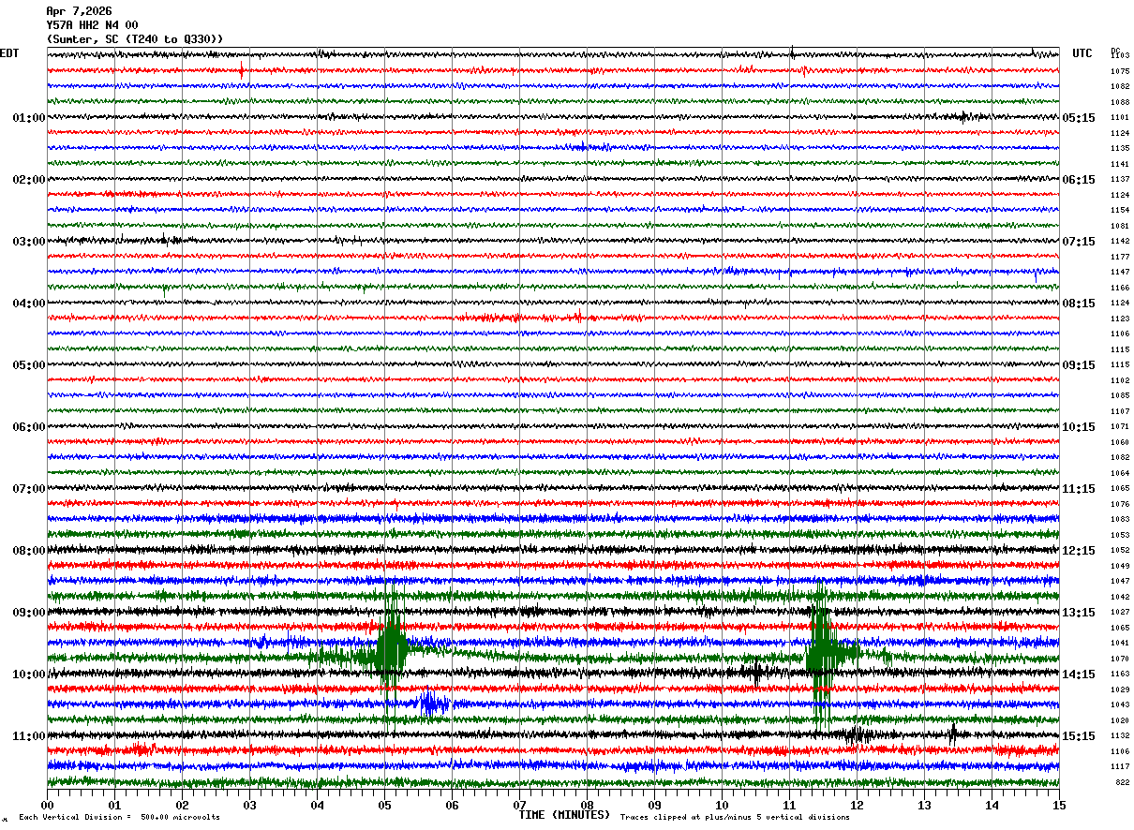Click the 05:15 UTC time label

(x=1079, y=118)
